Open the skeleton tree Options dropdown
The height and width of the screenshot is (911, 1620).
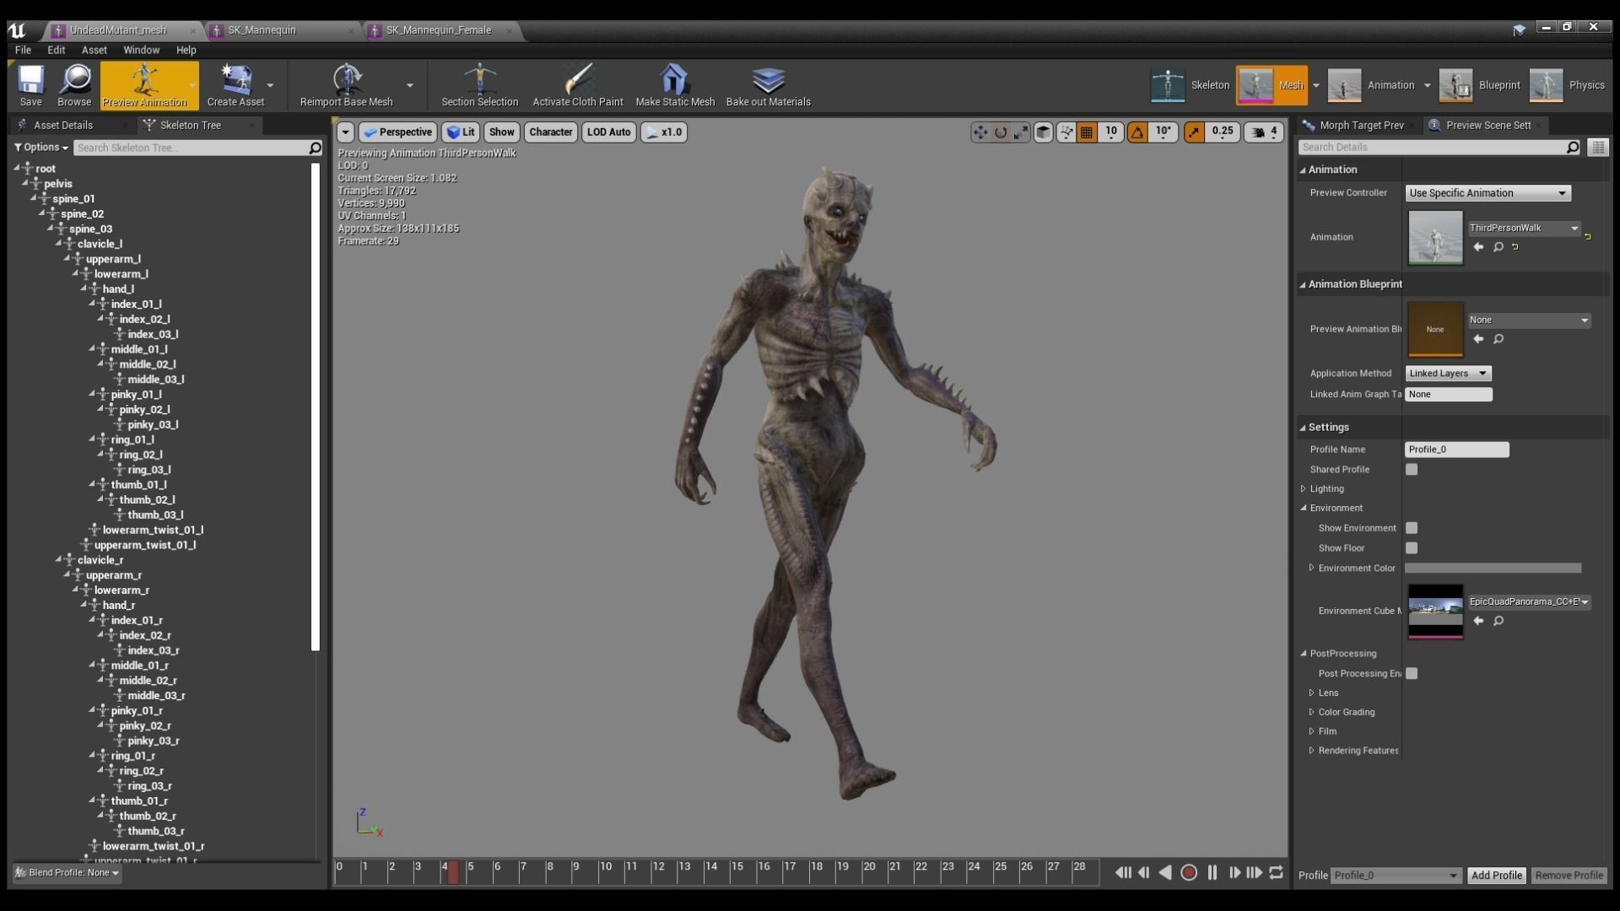pos(40,148)
